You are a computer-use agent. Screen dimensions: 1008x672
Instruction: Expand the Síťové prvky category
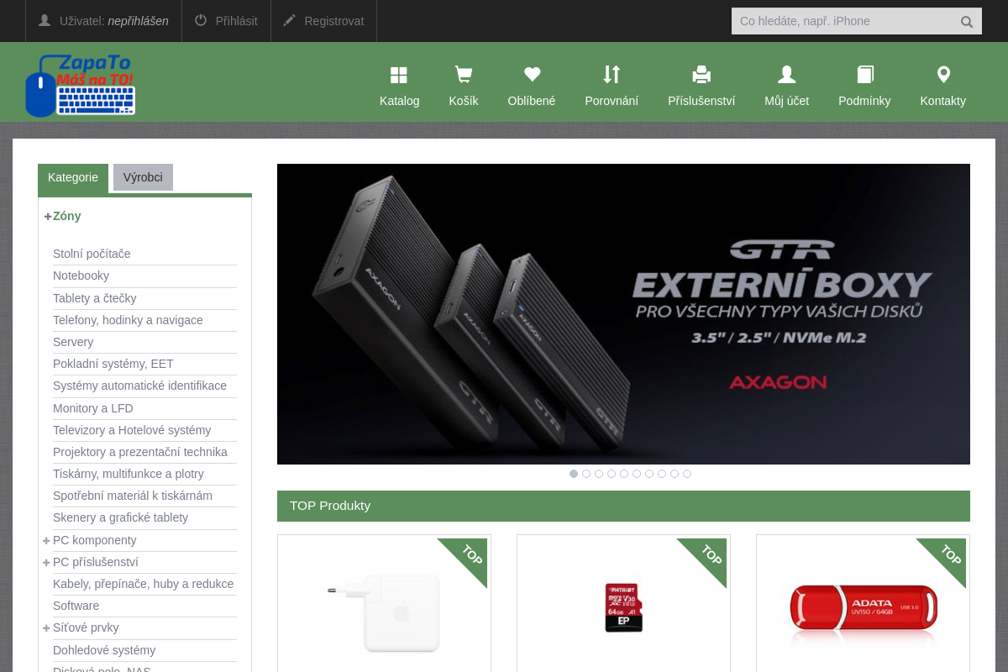47,627
